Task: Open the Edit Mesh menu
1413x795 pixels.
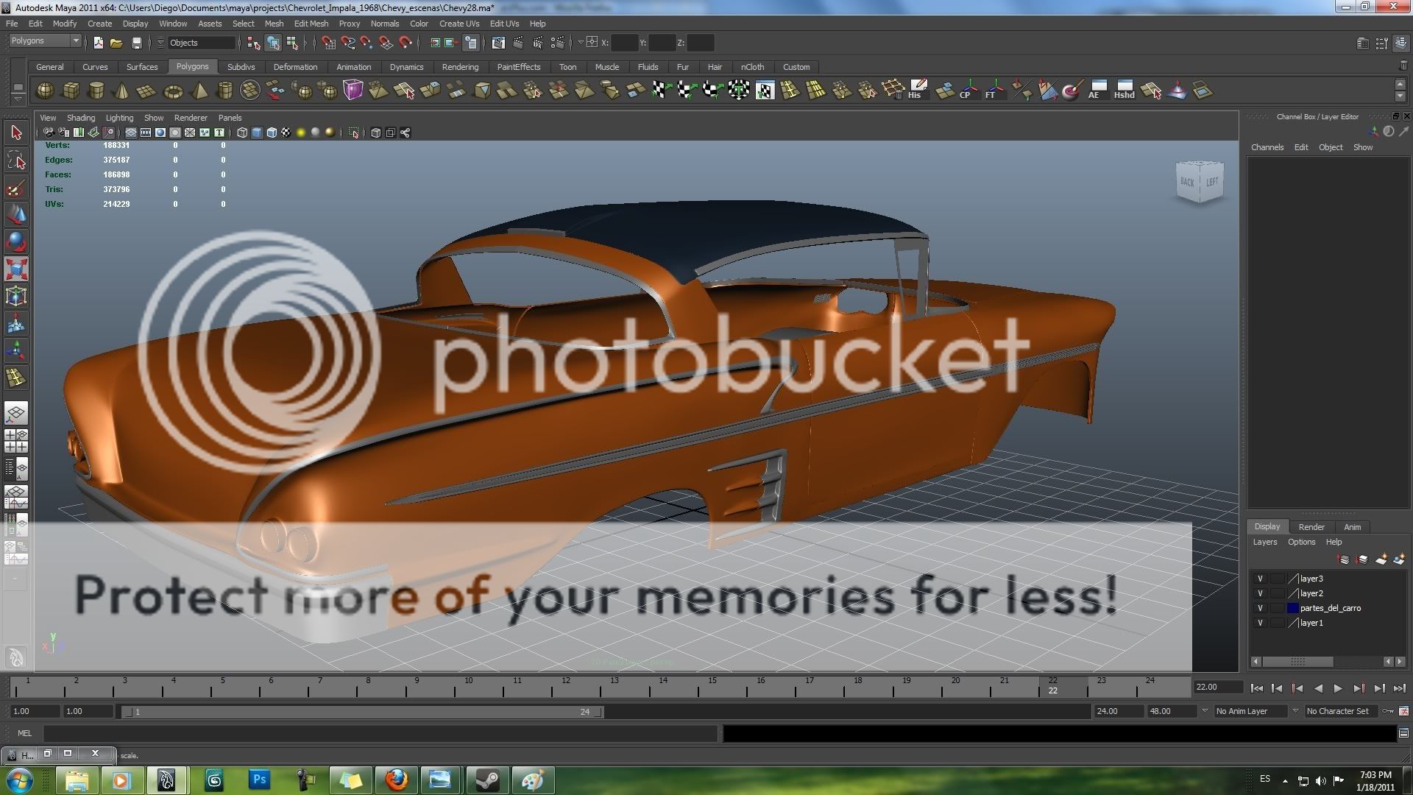Action: [x=311, y=24]
